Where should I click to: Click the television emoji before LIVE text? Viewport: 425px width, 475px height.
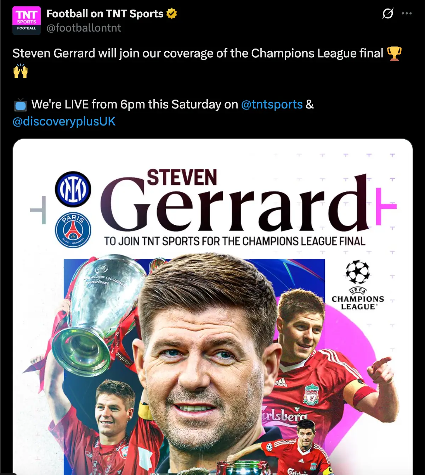(20, 105)
